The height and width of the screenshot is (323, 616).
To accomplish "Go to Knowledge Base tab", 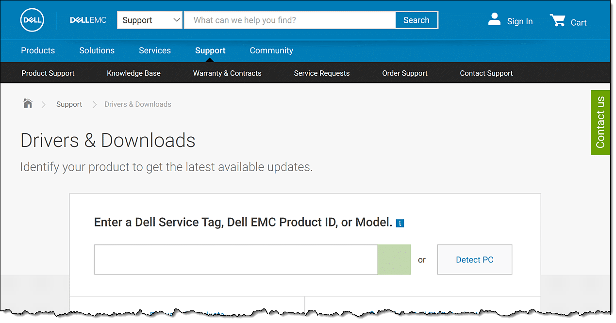I will point(133,73).
